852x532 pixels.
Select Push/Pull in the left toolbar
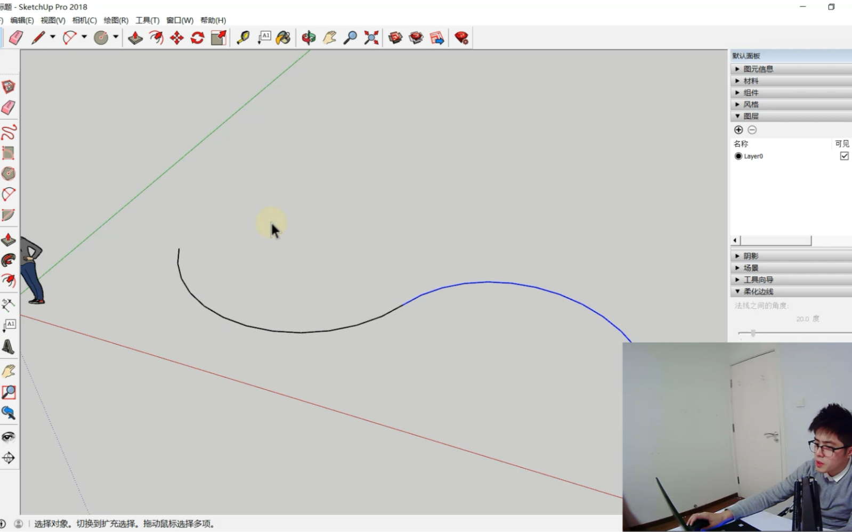(9, 240)
